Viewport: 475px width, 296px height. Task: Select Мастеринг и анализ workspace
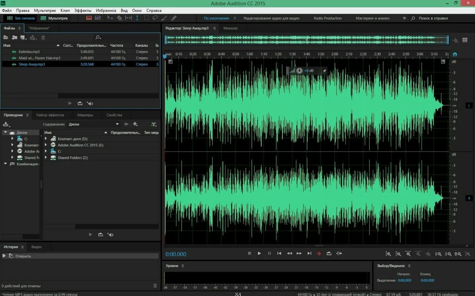(372, 18)
